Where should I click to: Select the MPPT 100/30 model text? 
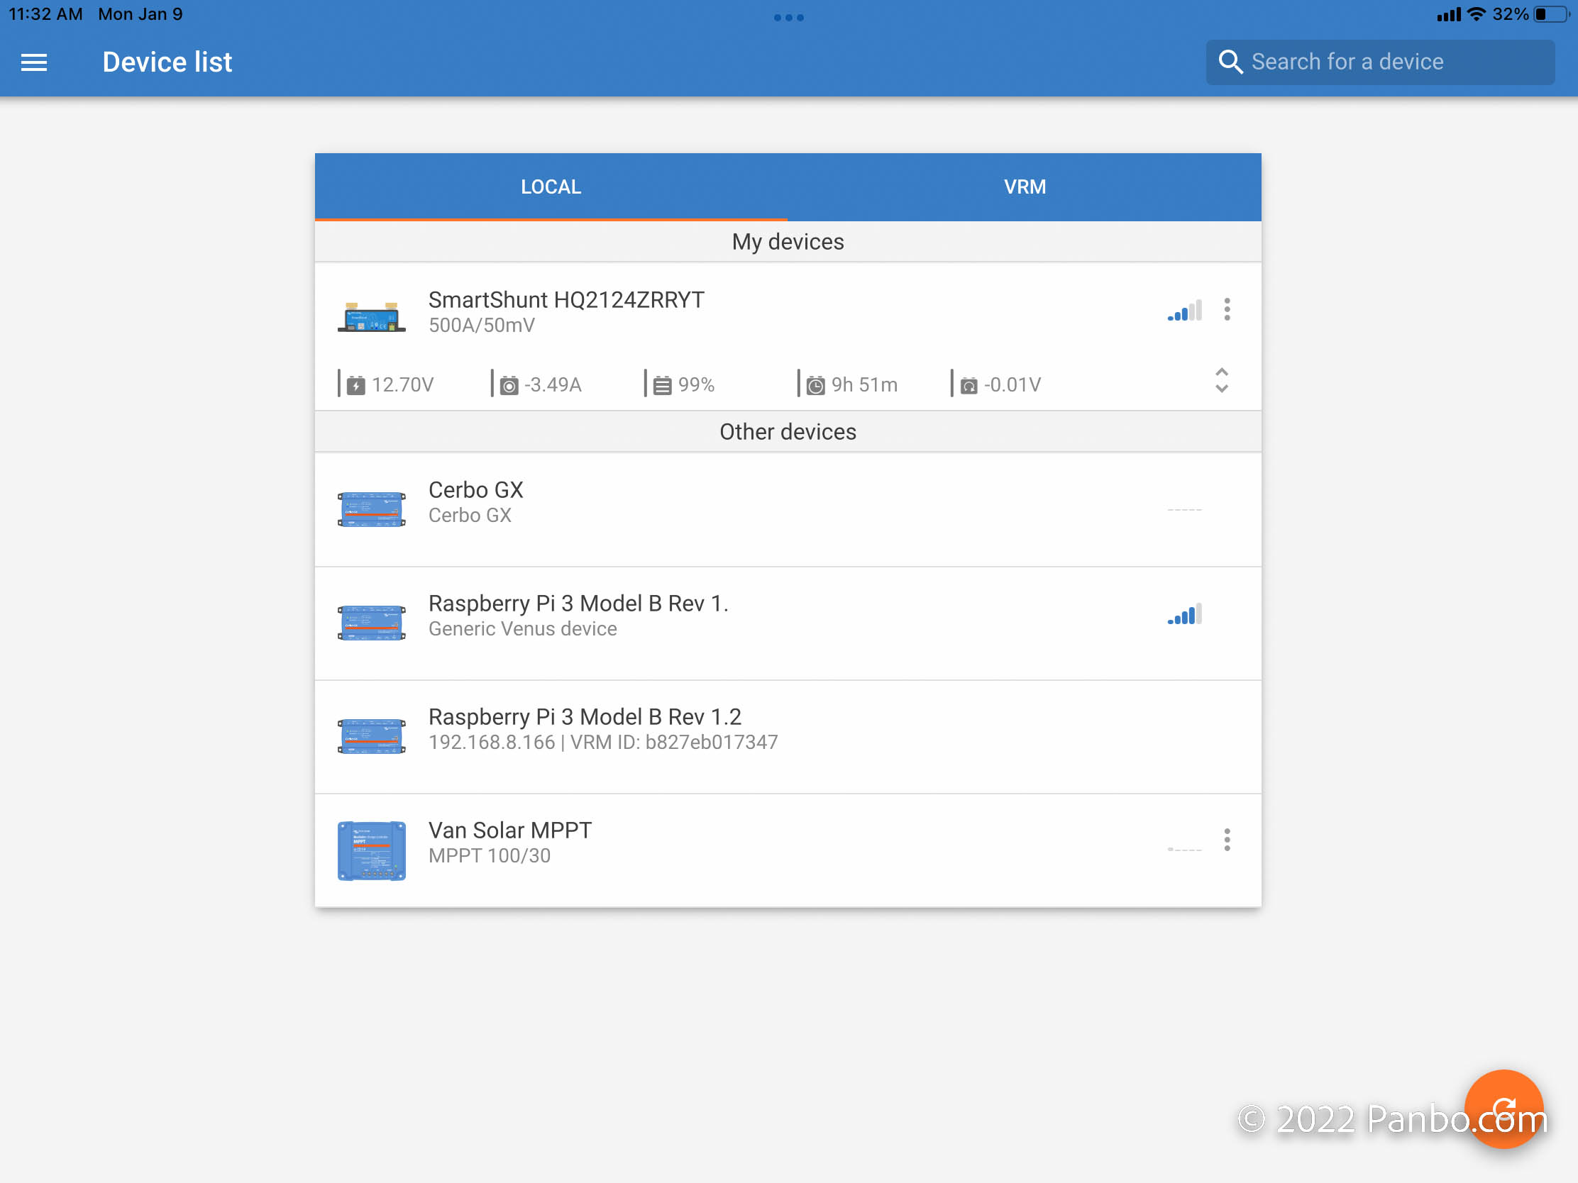click(490, 856)
